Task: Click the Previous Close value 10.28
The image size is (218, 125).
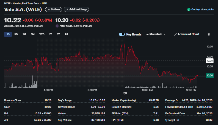Action: pyautogui.click(x=48, y=100)
